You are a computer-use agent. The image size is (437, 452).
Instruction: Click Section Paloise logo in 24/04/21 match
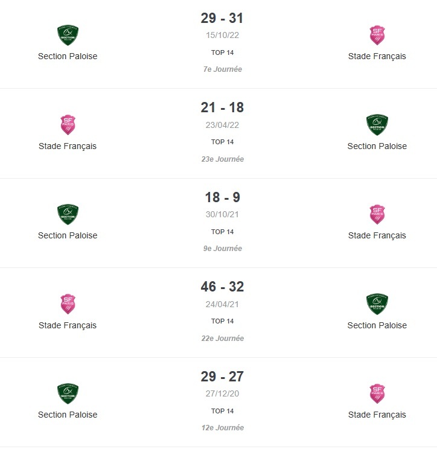coord(377,304)
